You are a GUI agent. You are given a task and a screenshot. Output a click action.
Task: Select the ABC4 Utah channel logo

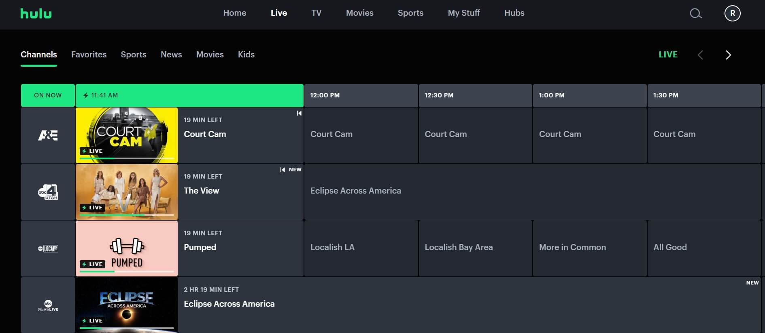tap(48, 192)
